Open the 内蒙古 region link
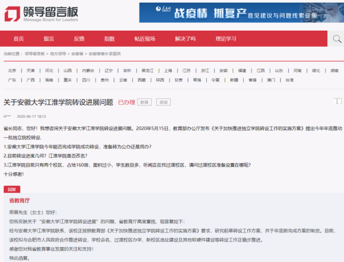 pyautogui.click(x=88, y=71)
